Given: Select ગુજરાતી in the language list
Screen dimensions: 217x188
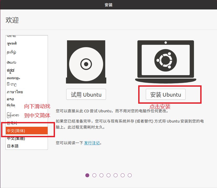Looking at the screenshot, I should (27, 43).
